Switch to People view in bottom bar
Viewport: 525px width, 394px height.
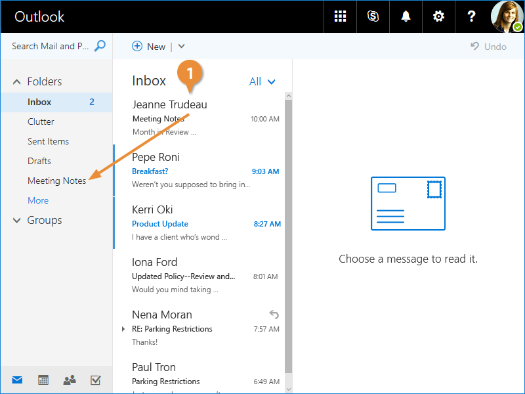(x=69, y=380)
